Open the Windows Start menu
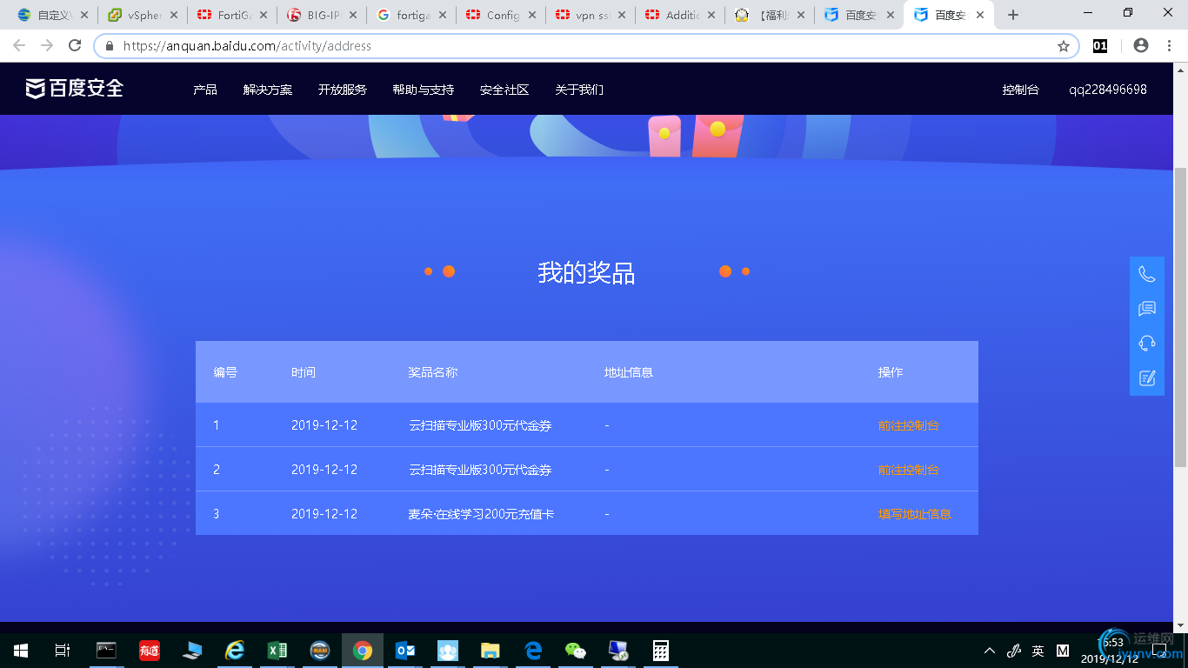Viewport: 1188px width, 668px height. pyautogui.click(x=21, y=651)
